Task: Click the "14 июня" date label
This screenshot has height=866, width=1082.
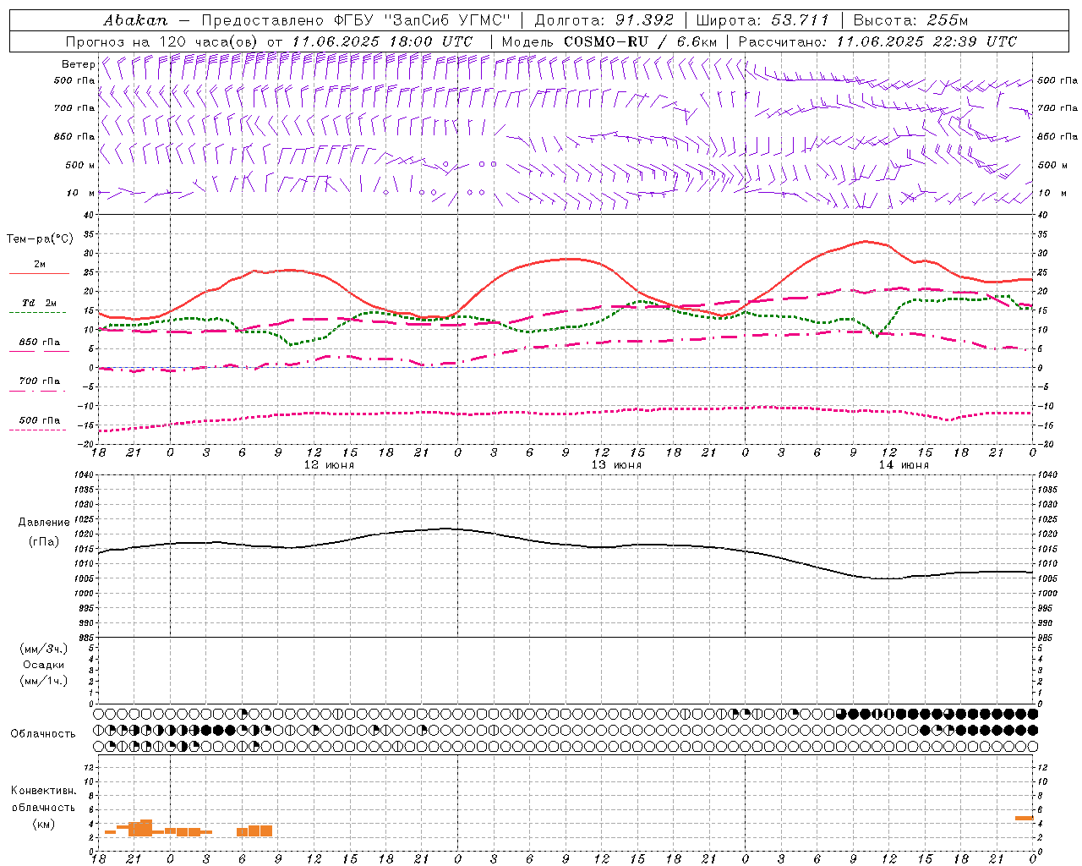Action: (x=904, y=465)
